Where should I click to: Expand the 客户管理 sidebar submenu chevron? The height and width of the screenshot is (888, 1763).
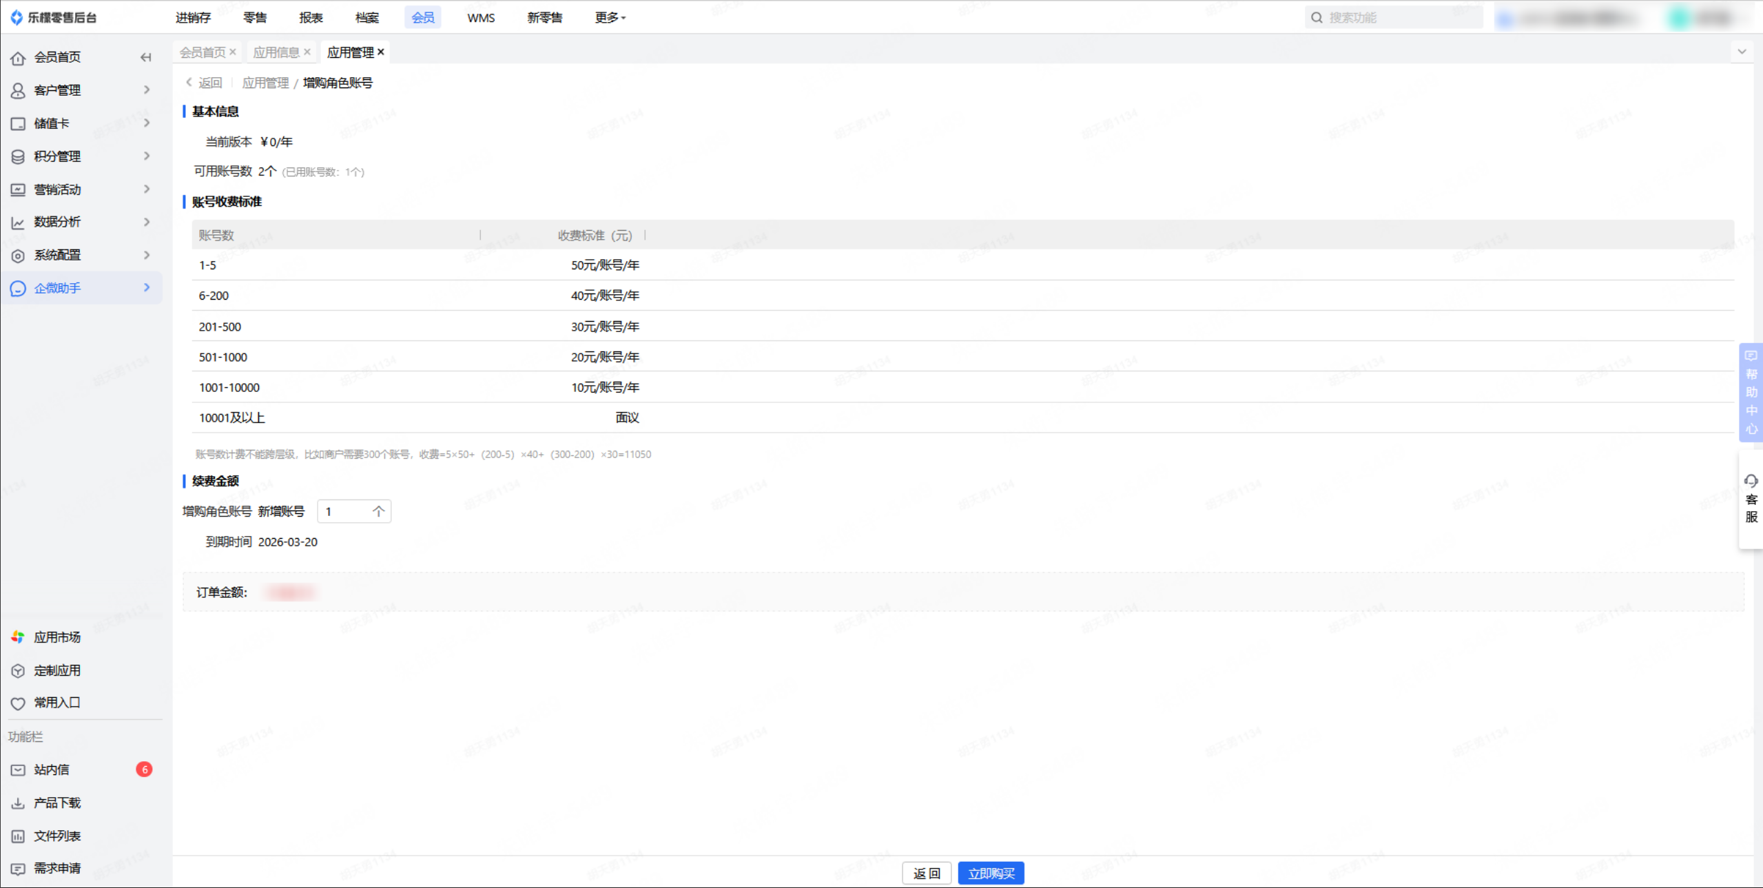147,90
